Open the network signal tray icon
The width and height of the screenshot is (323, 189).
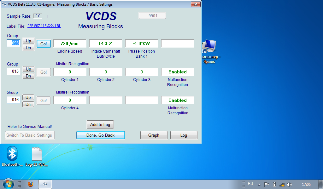pyautogui.click(x=282, y=185)
